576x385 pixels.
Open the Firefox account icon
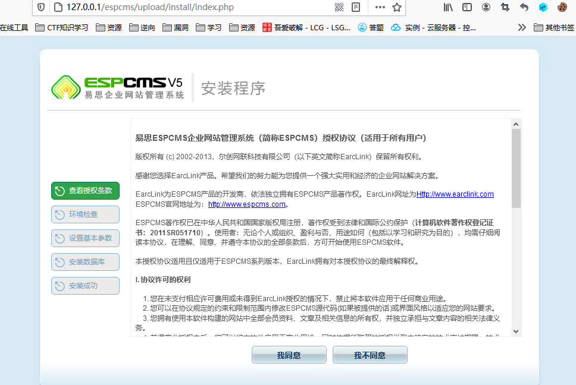(x=486, y=7)
